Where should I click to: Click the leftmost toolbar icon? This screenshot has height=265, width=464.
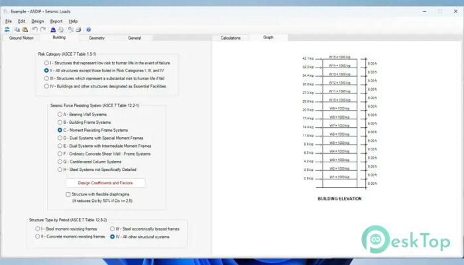tap(7, 30)
